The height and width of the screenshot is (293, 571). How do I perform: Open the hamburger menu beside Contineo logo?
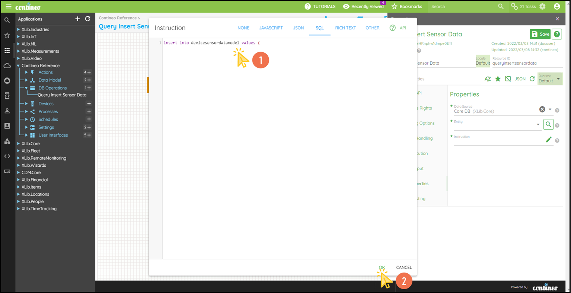8,7
